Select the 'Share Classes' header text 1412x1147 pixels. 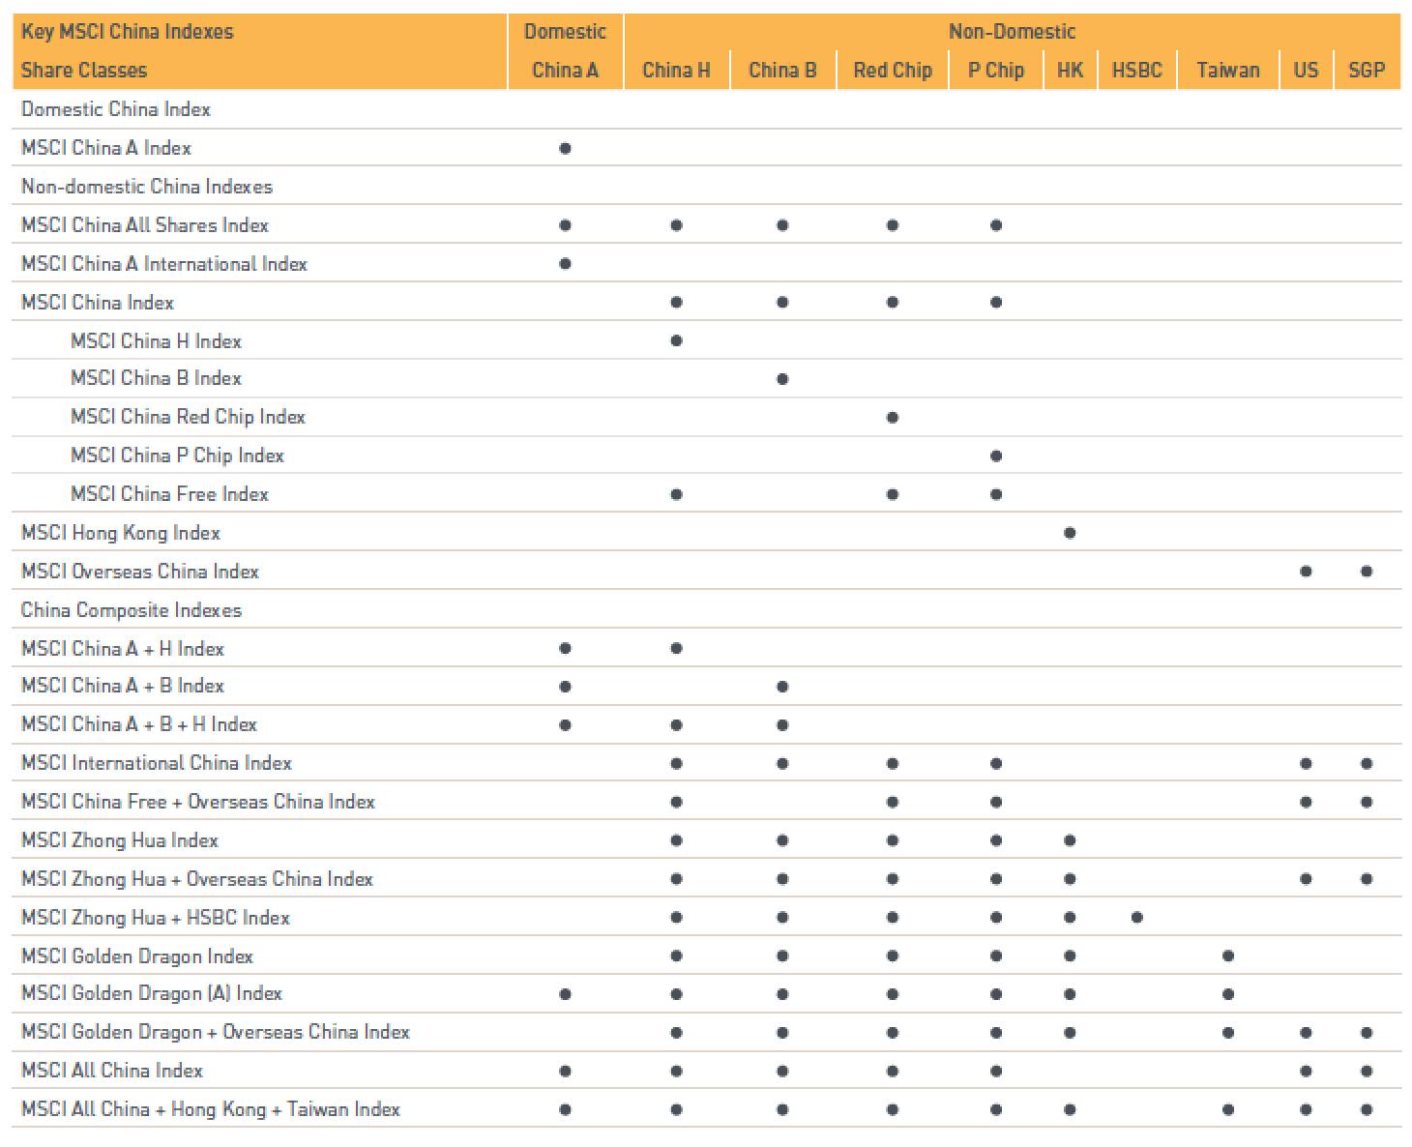click(84, 71)
